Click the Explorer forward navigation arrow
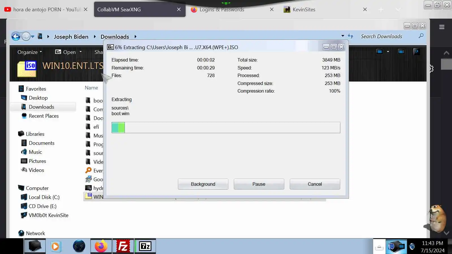Viewport: 452px width, 254px height. click(26, 36)
